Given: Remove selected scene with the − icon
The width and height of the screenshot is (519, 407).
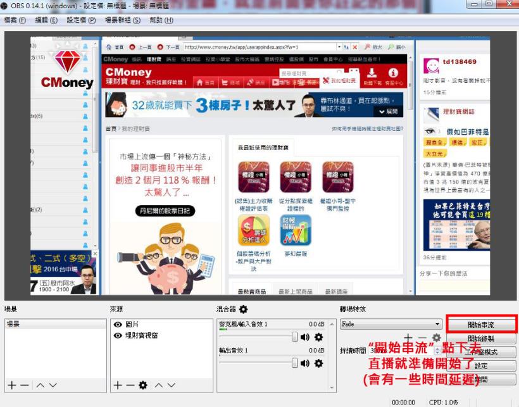Looking at the screenshot, I should click(24, 385).
